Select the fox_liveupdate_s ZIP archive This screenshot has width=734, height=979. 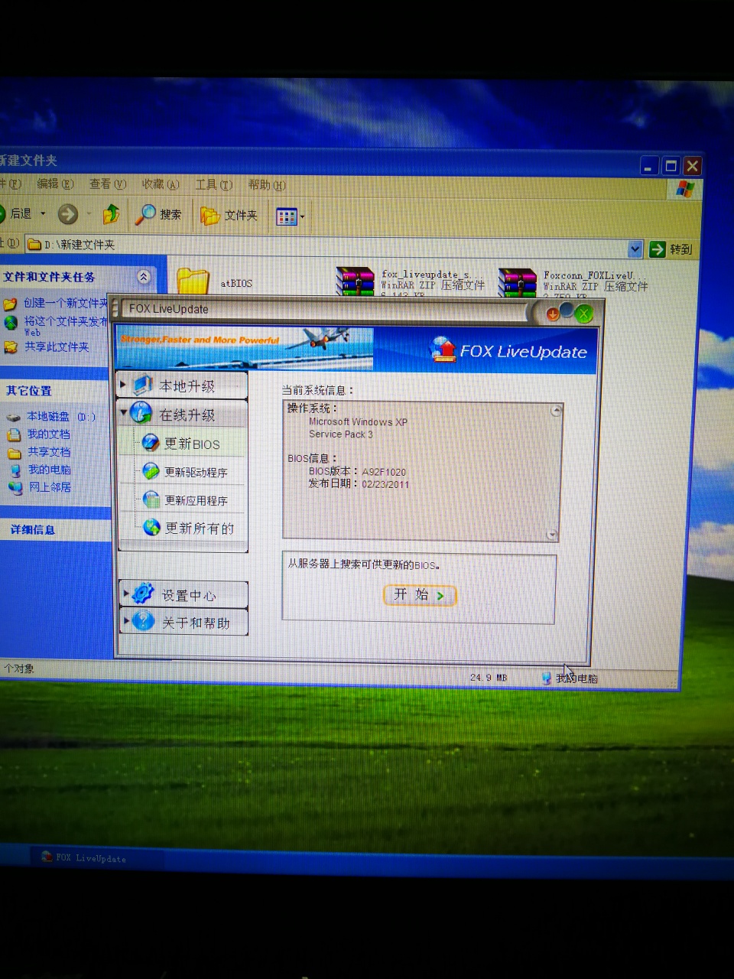(411, 281)
